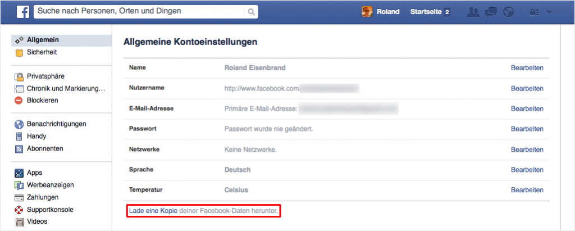Click the search magnifier icon

tap(250, 12)
